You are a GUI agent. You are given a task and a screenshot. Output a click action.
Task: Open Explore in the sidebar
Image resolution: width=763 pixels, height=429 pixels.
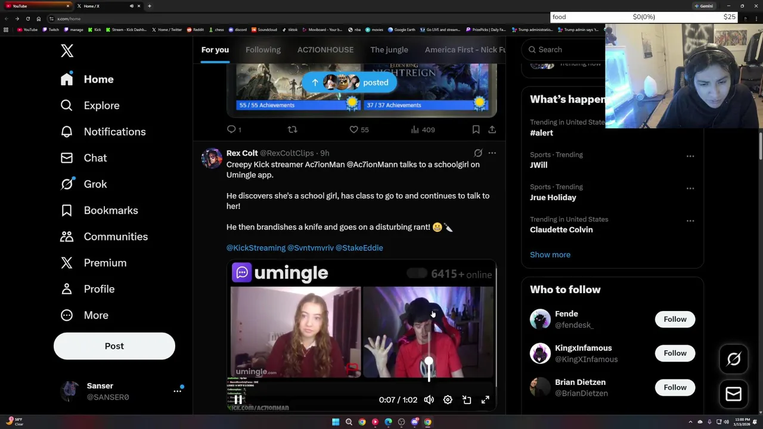(90, 105)
